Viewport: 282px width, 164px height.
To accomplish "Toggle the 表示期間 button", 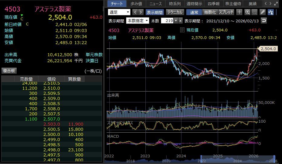I will [155, 12].
